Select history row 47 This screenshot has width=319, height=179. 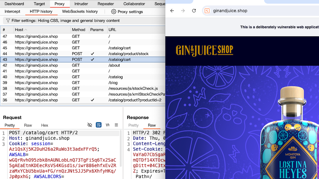(83, 36)
